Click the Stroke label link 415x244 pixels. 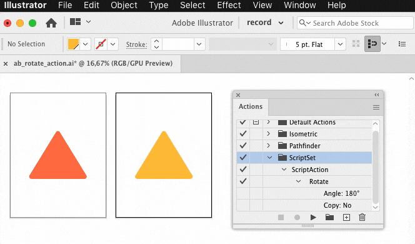(136, 44)
